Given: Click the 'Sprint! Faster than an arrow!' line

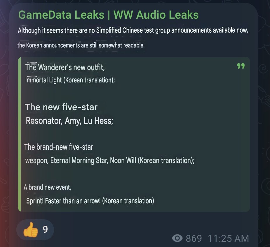Looking at the screenshot, I should pyautogui.click(x=90, y=201).
